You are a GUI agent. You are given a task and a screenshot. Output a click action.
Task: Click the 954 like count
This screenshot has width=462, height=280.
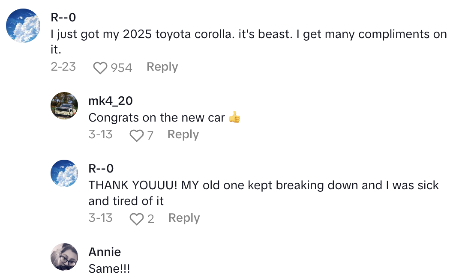pos(121,68)
